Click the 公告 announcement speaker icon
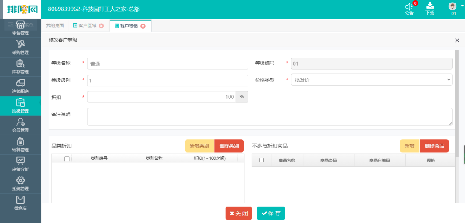 click(x=409, y=7)
